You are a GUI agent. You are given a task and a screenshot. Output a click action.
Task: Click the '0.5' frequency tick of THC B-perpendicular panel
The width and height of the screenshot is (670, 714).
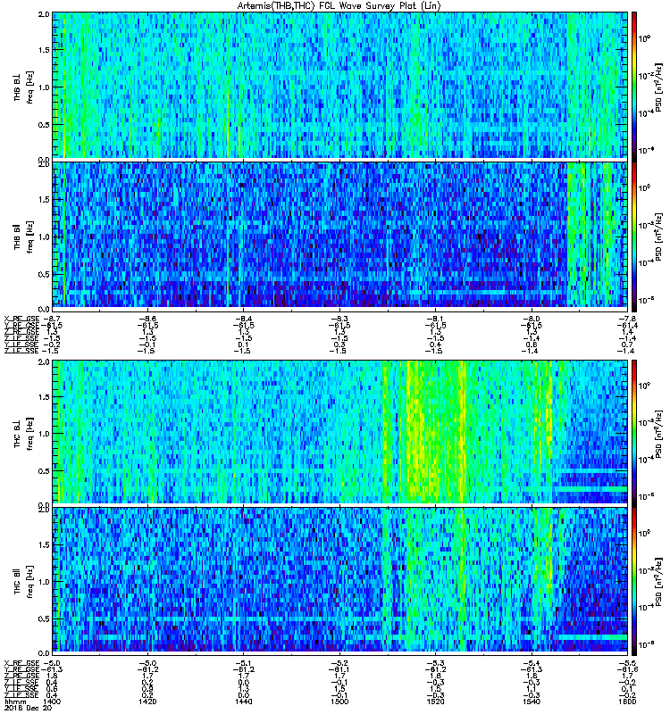pos(44,471)
